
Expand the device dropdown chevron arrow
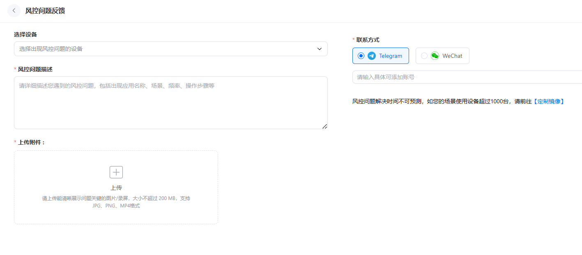(x=320, y=49)
